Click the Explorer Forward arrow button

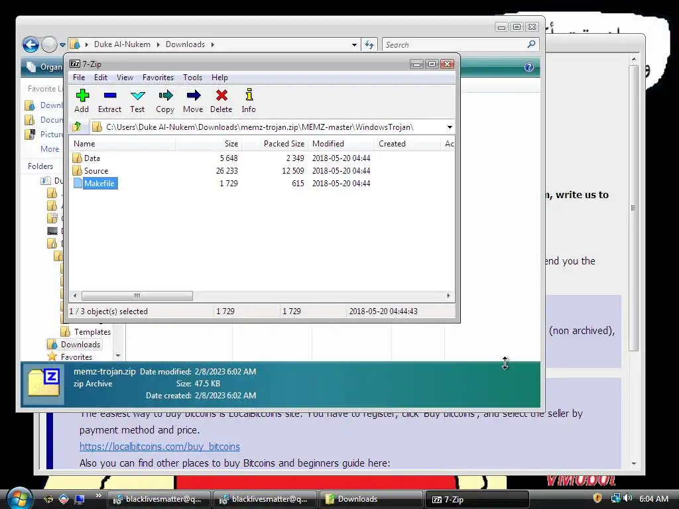[49, 44]
